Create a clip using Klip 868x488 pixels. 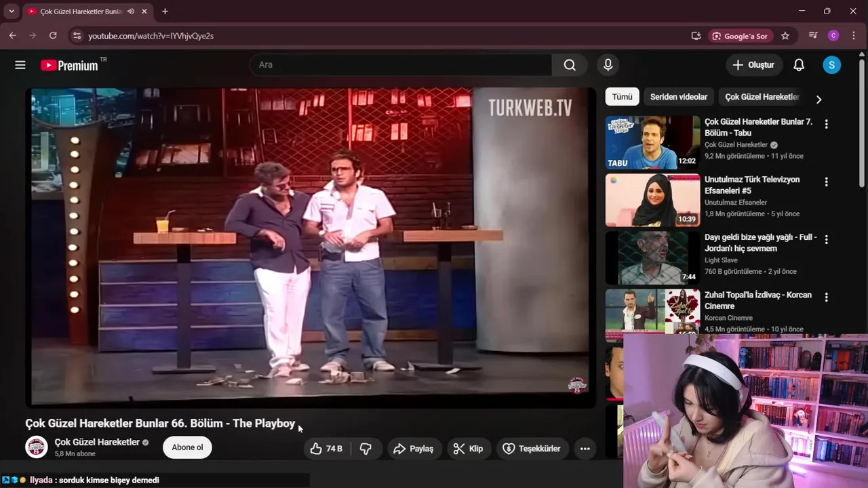469,449
